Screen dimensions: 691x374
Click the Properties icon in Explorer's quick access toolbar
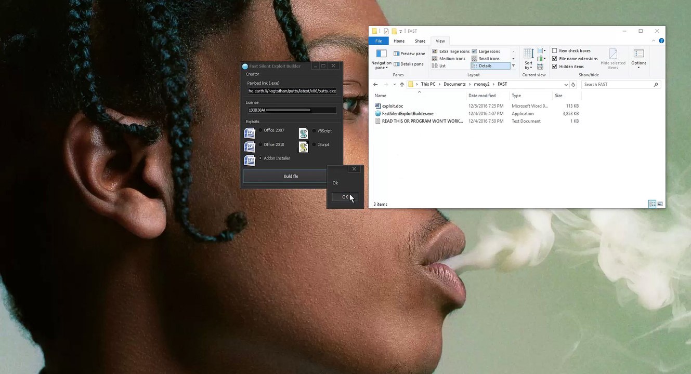[x=386, y=31]
